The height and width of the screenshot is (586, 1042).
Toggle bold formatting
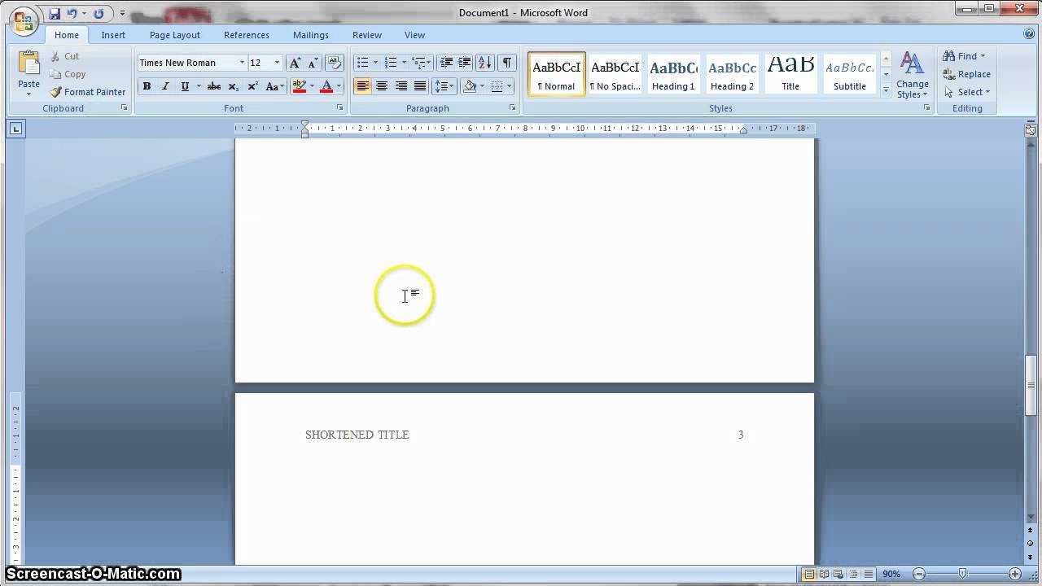[147, 86]
